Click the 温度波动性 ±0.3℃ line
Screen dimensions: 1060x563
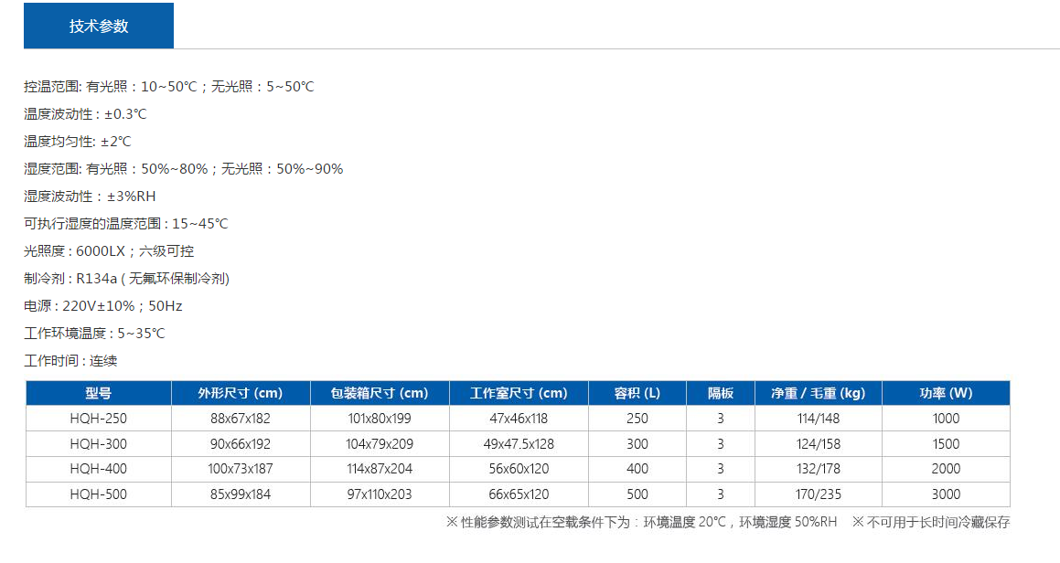click(x=85, y=114)
